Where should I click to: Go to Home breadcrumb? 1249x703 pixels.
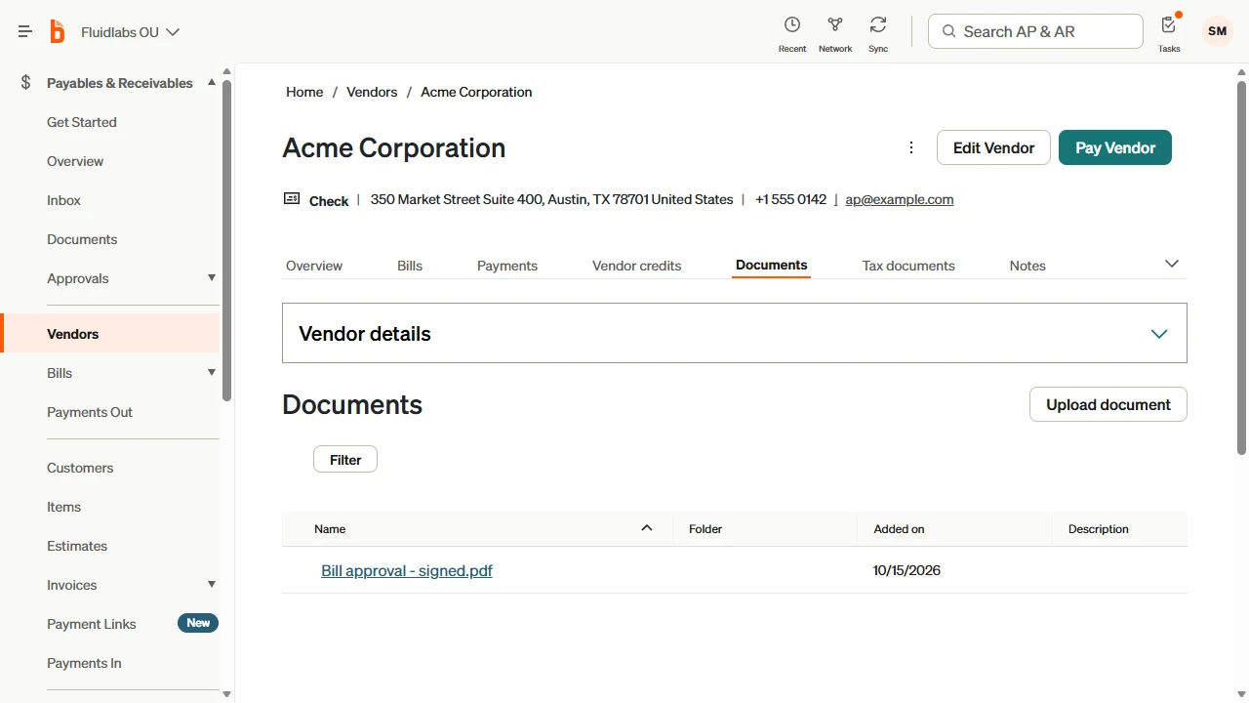click(x=304, y=92)
